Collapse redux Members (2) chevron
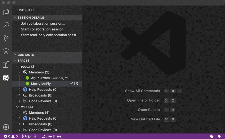 pos(19,72)
